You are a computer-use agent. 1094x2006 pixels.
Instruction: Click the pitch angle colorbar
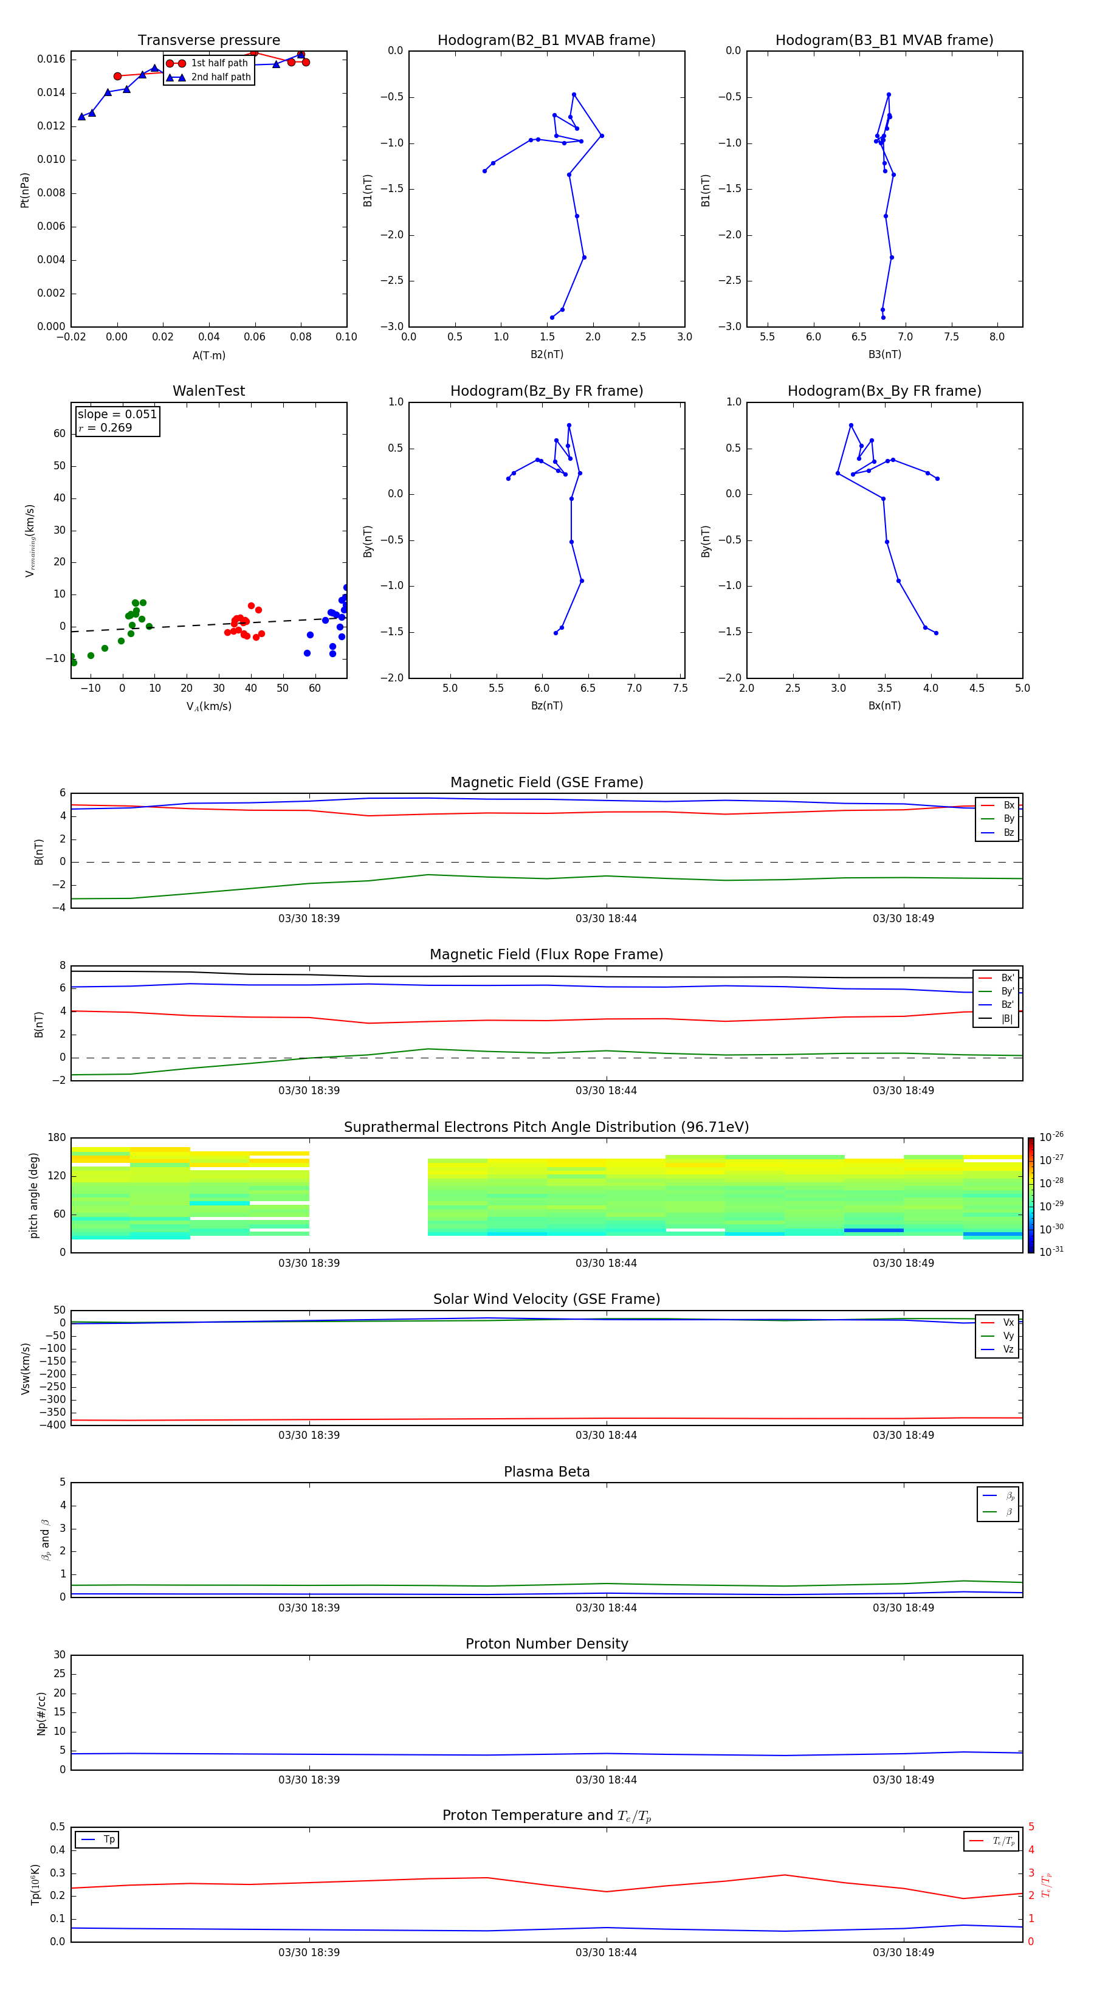1031,1195
